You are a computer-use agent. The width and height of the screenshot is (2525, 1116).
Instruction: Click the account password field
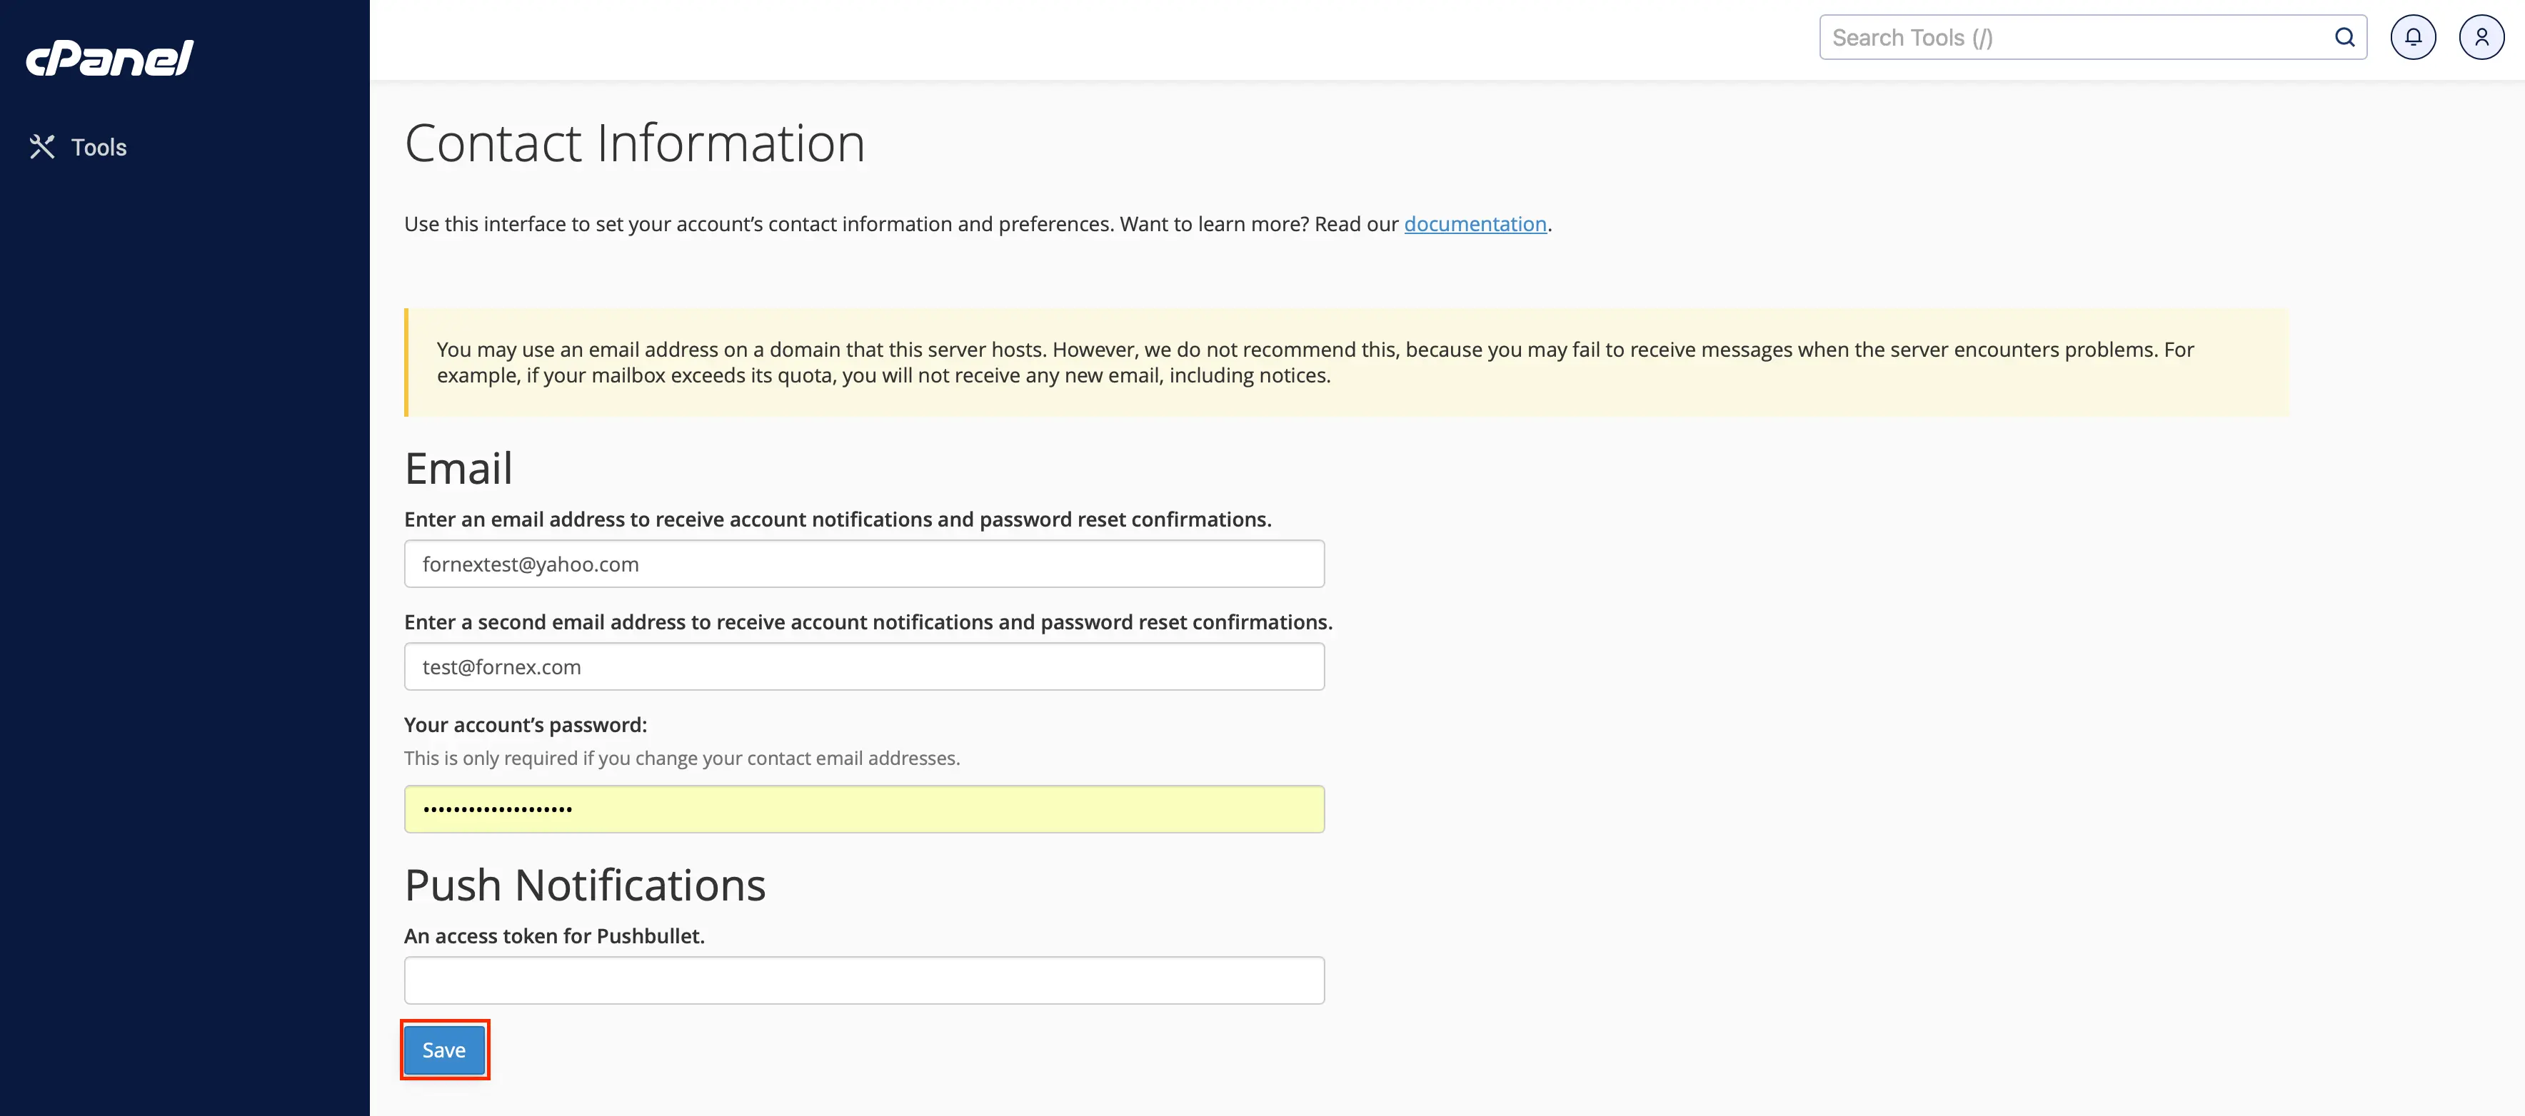[863, 809]
